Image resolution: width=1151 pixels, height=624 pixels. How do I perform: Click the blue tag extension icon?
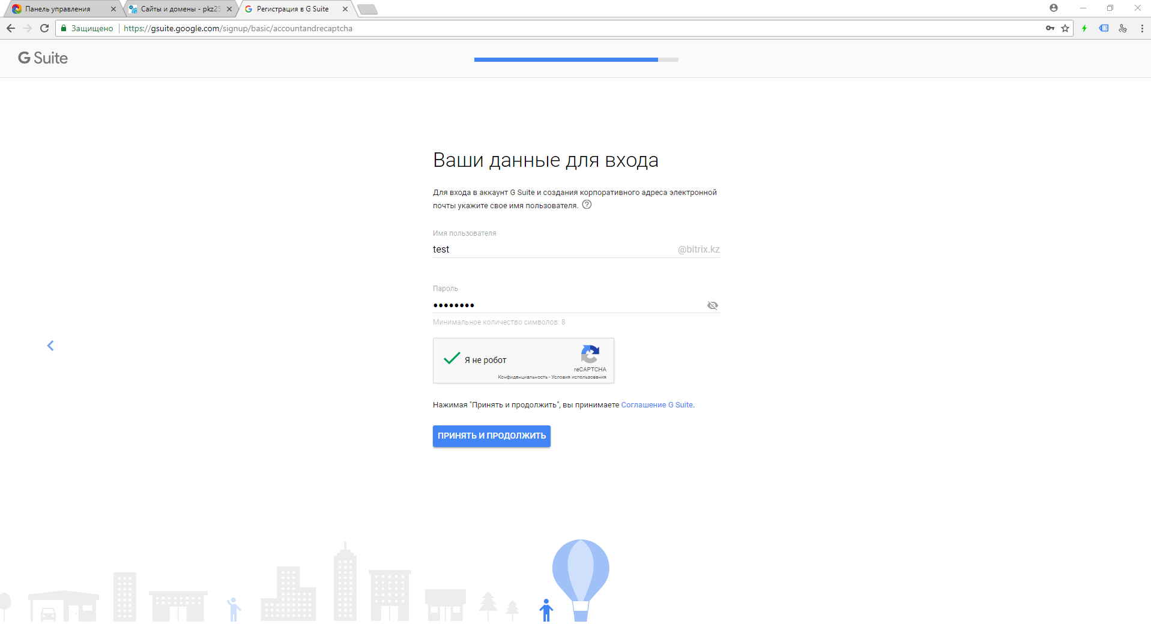[1104, 28]
